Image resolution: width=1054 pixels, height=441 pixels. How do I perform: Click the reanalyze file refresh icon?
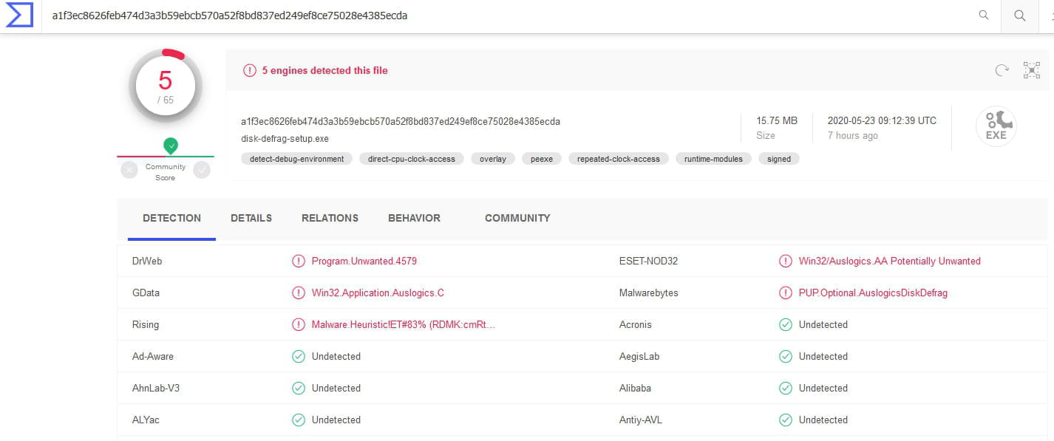(x=1002, y=70)
